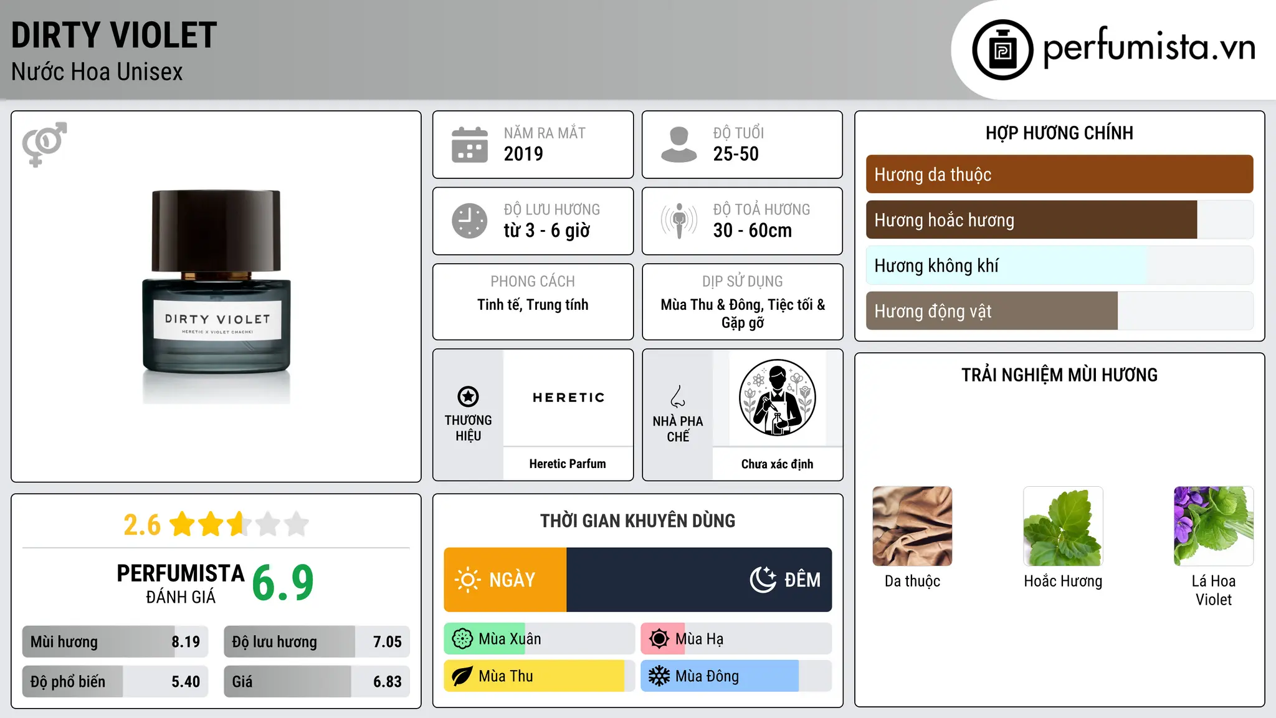Click the 30 - 60cm sillage value
This screenshot has width=1276, height=718.
(x=752, y=231)
